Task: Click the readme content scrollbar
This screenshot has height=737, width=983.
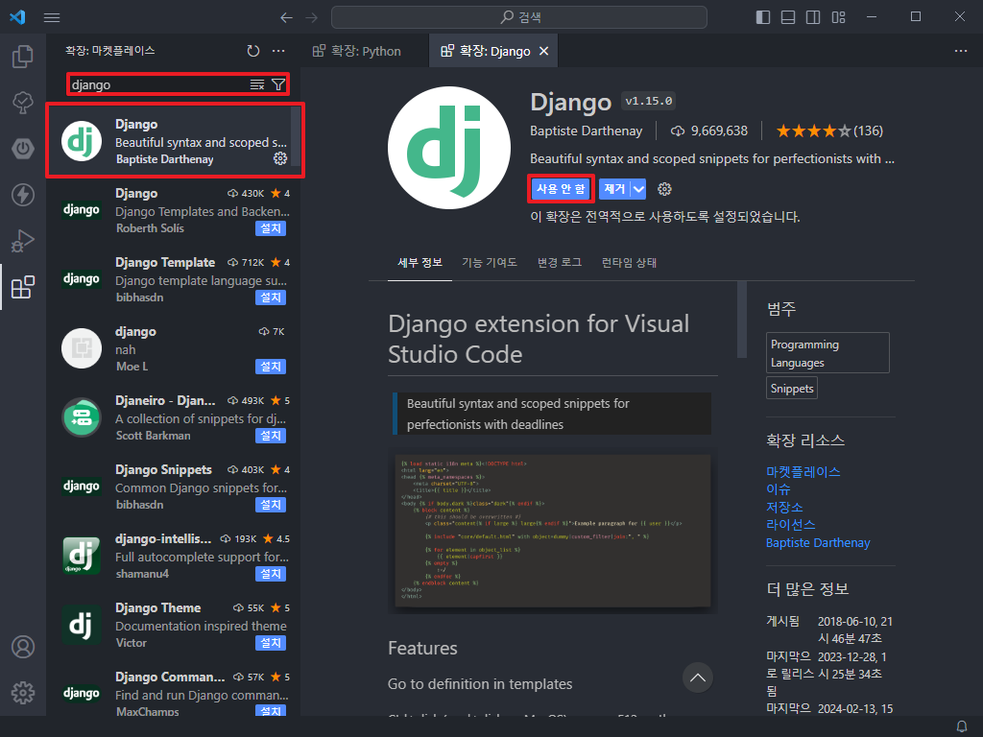Action: click(x=742, y=320)
